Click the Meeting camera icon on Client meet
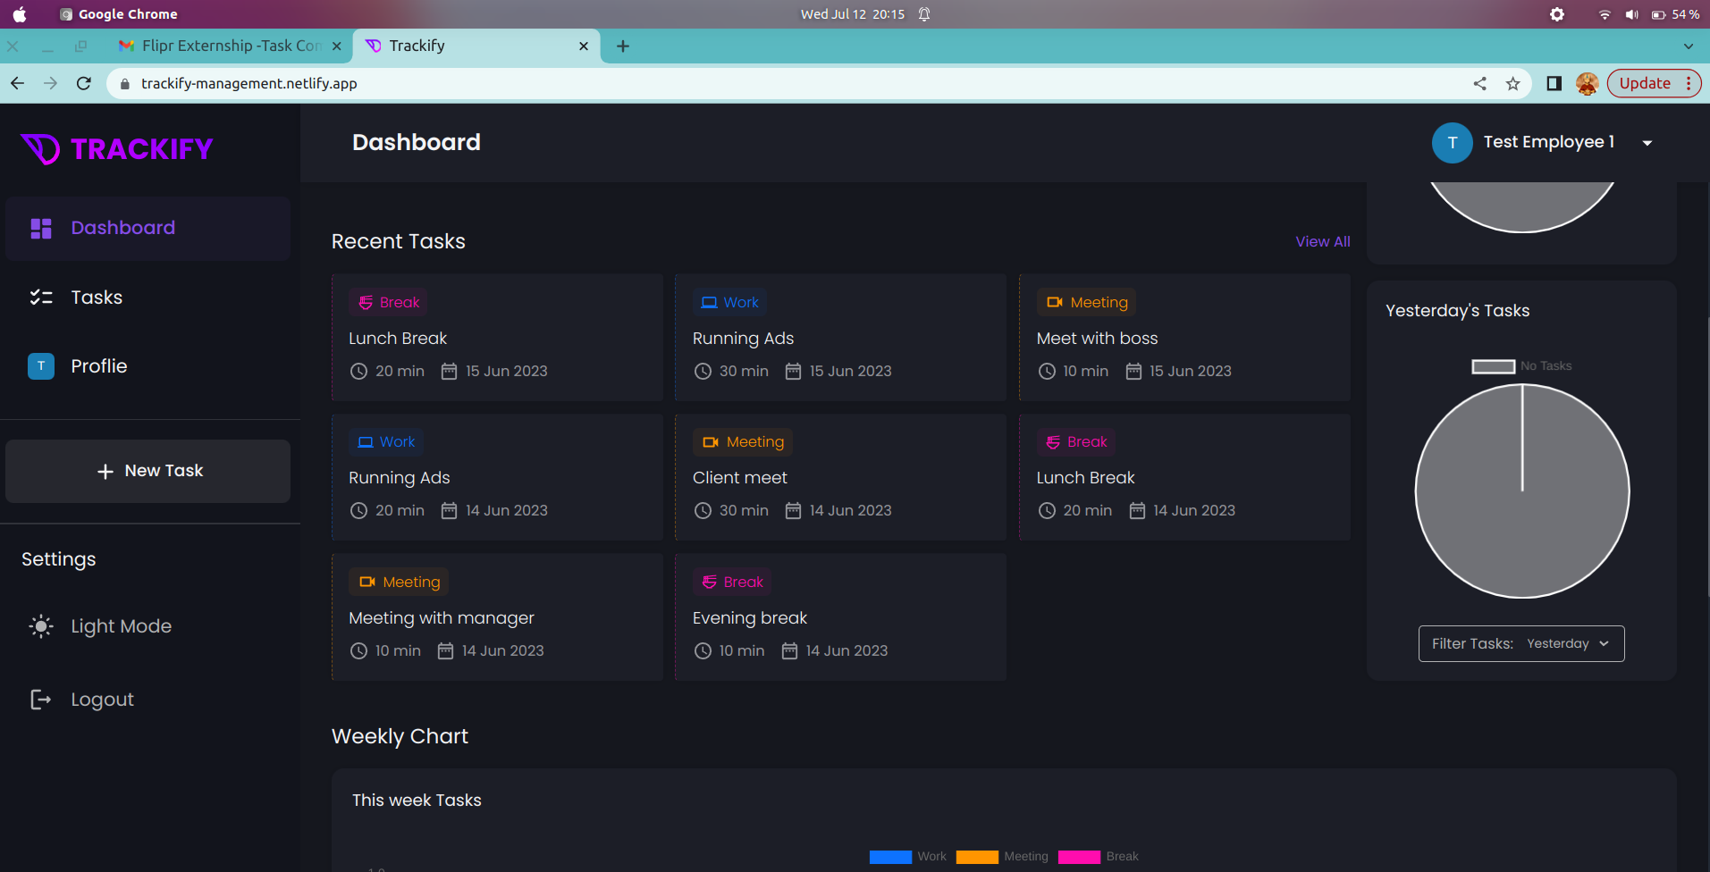This screenshot has width=1710, height=872. 711,441
